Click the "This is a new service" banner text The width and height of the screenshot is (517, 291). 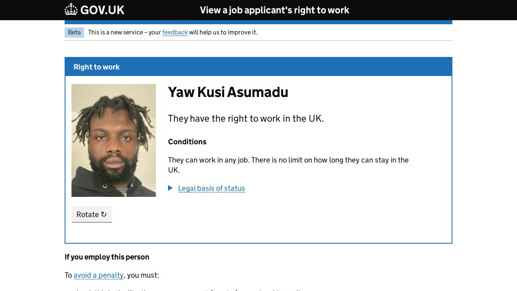[x=124, y=32]
